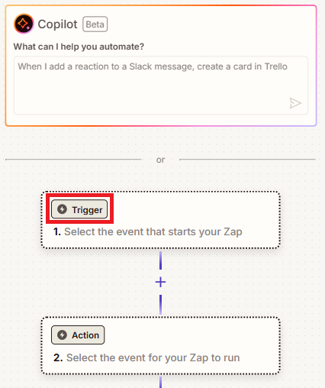The width and height of the screenshot is (325, 388).
Task: Click 'Select the event that starts your Zap'
Action: (x=153, y=231)
